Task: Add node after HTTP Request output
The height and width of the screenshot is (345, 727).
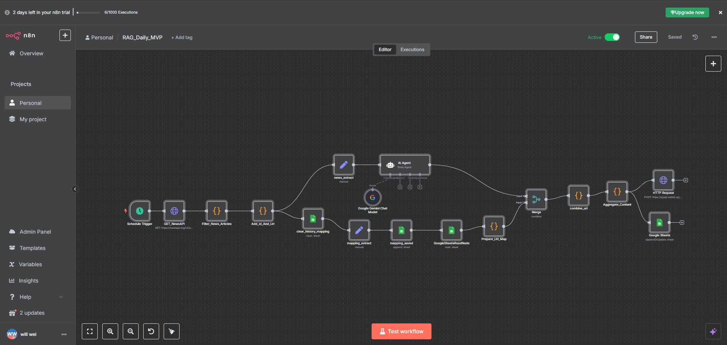Action: pyautogui.click(x=686, y=180)
